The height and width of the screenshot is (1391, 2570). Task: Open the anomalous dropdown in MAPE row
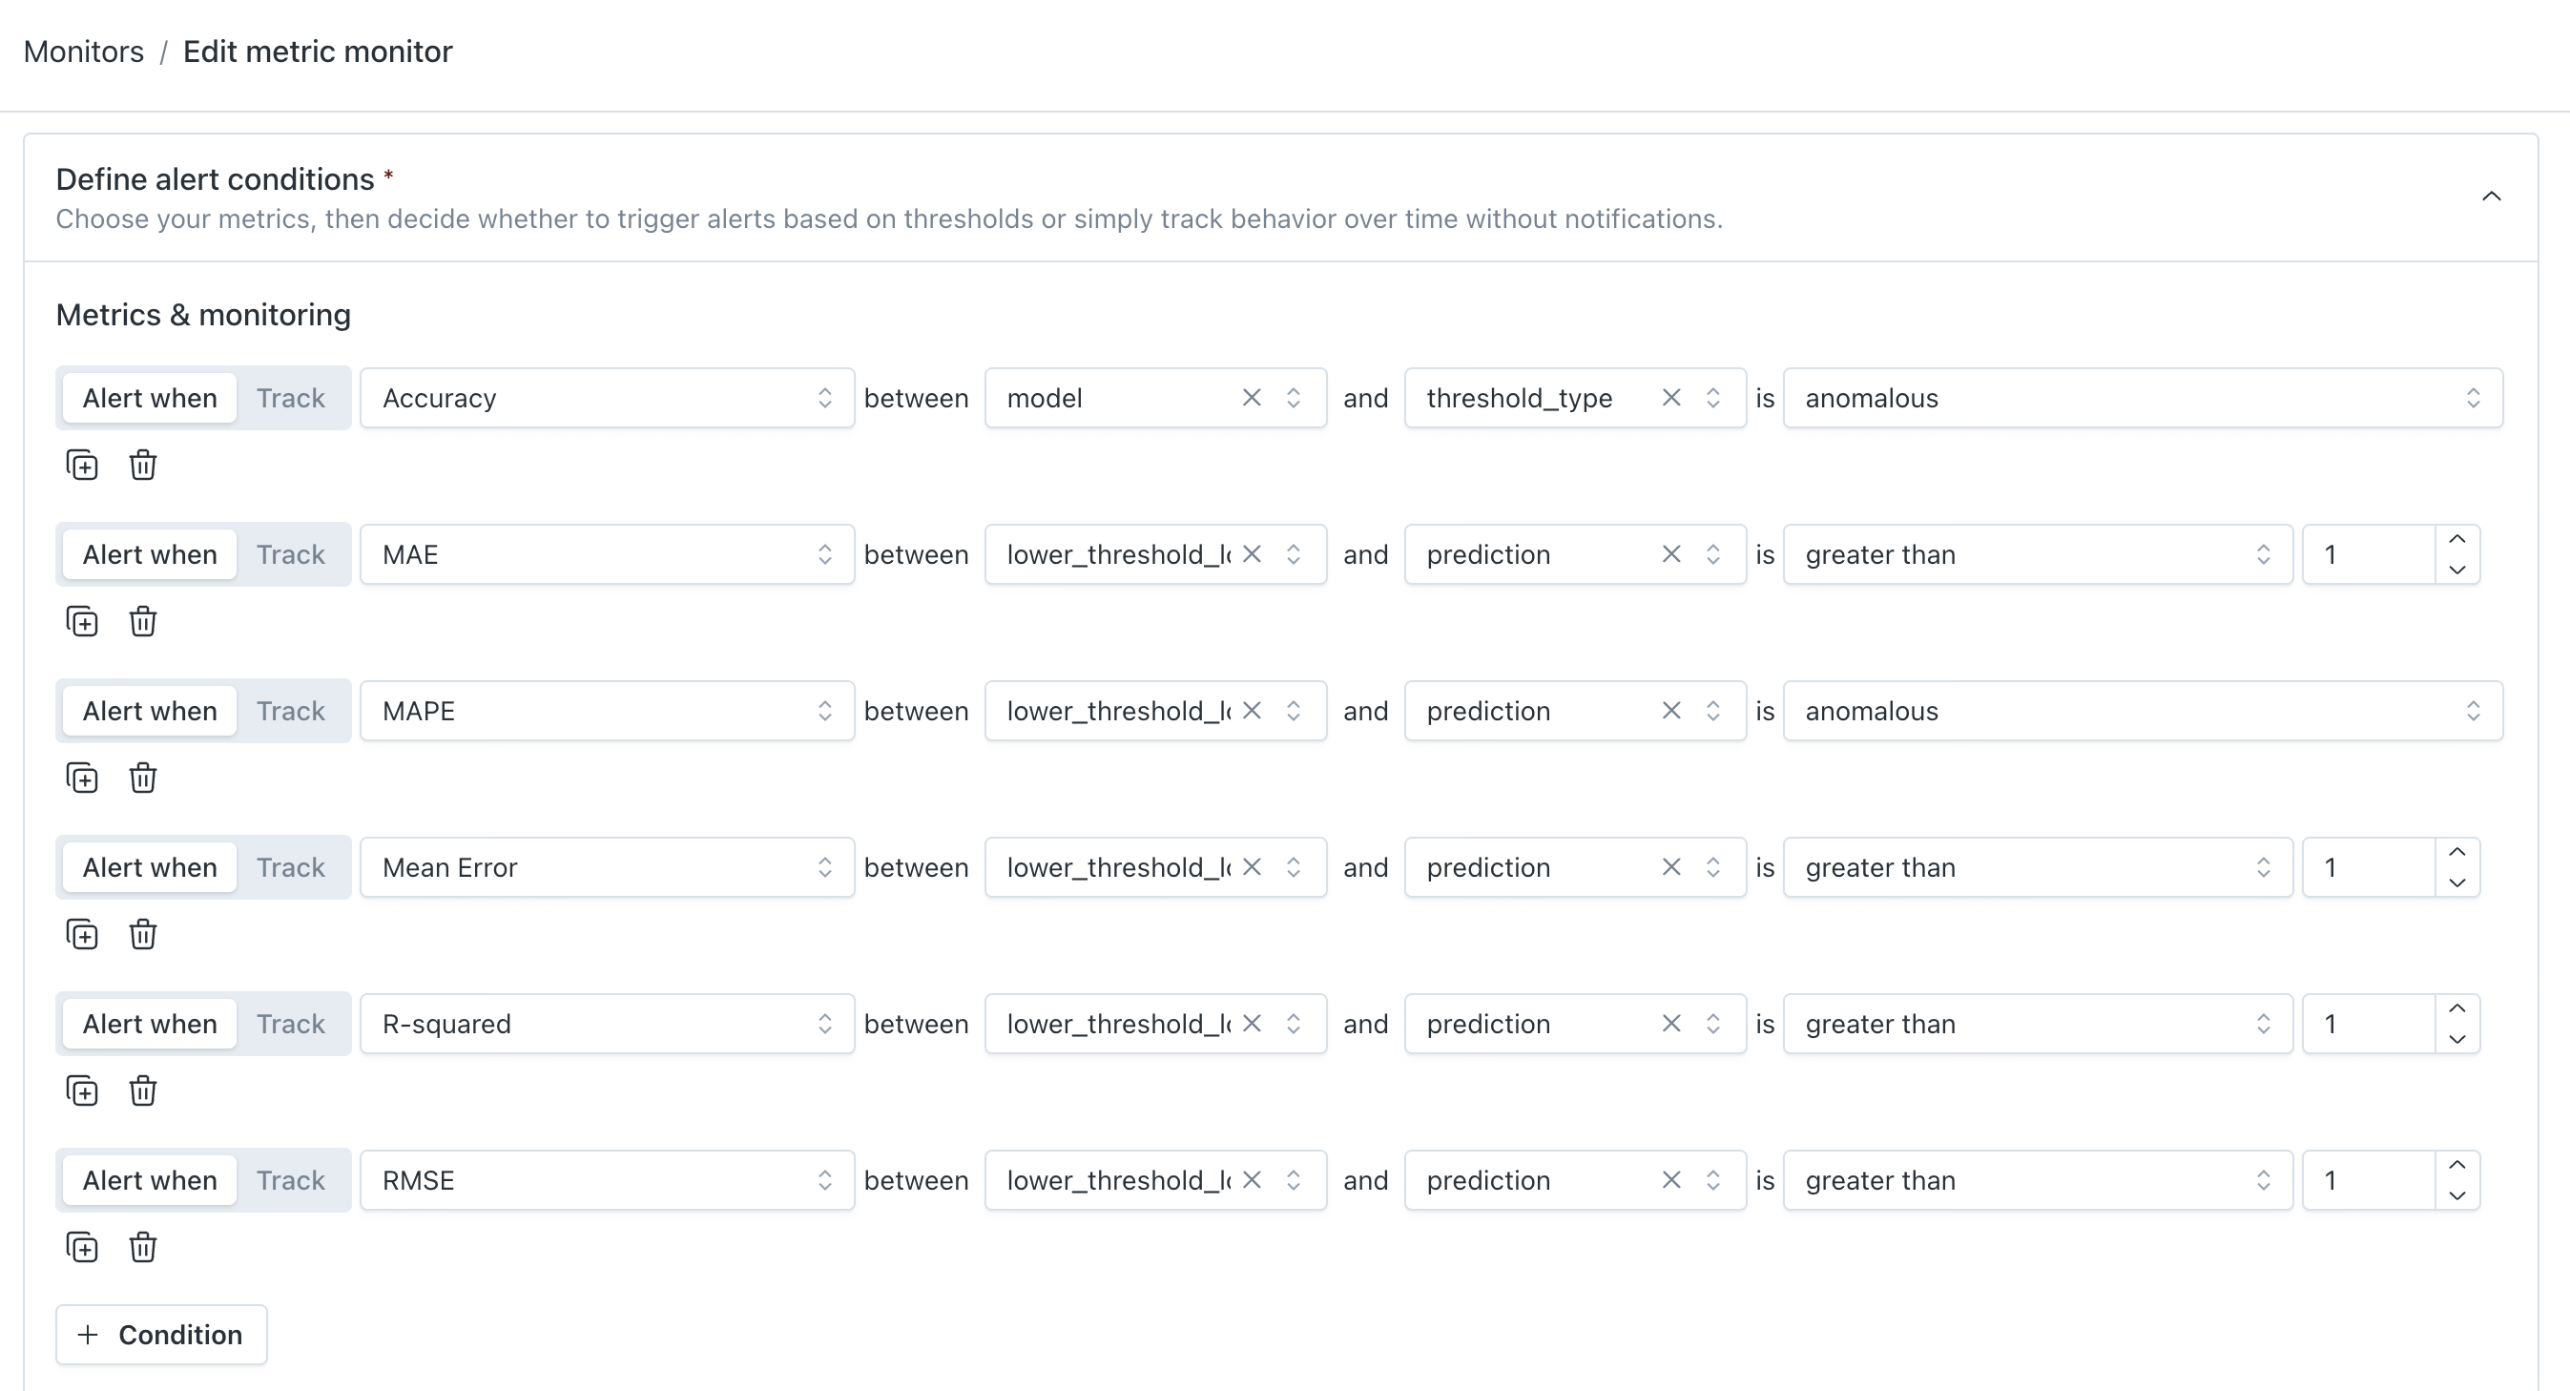[x=2141, y=712]
